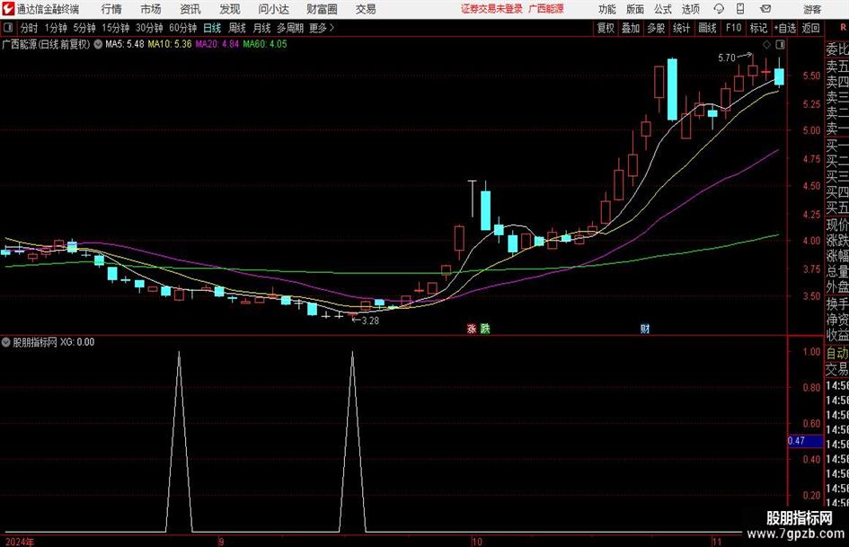Click the 证券交易未登录 login status link
The image size is (849, 547).
491,9
